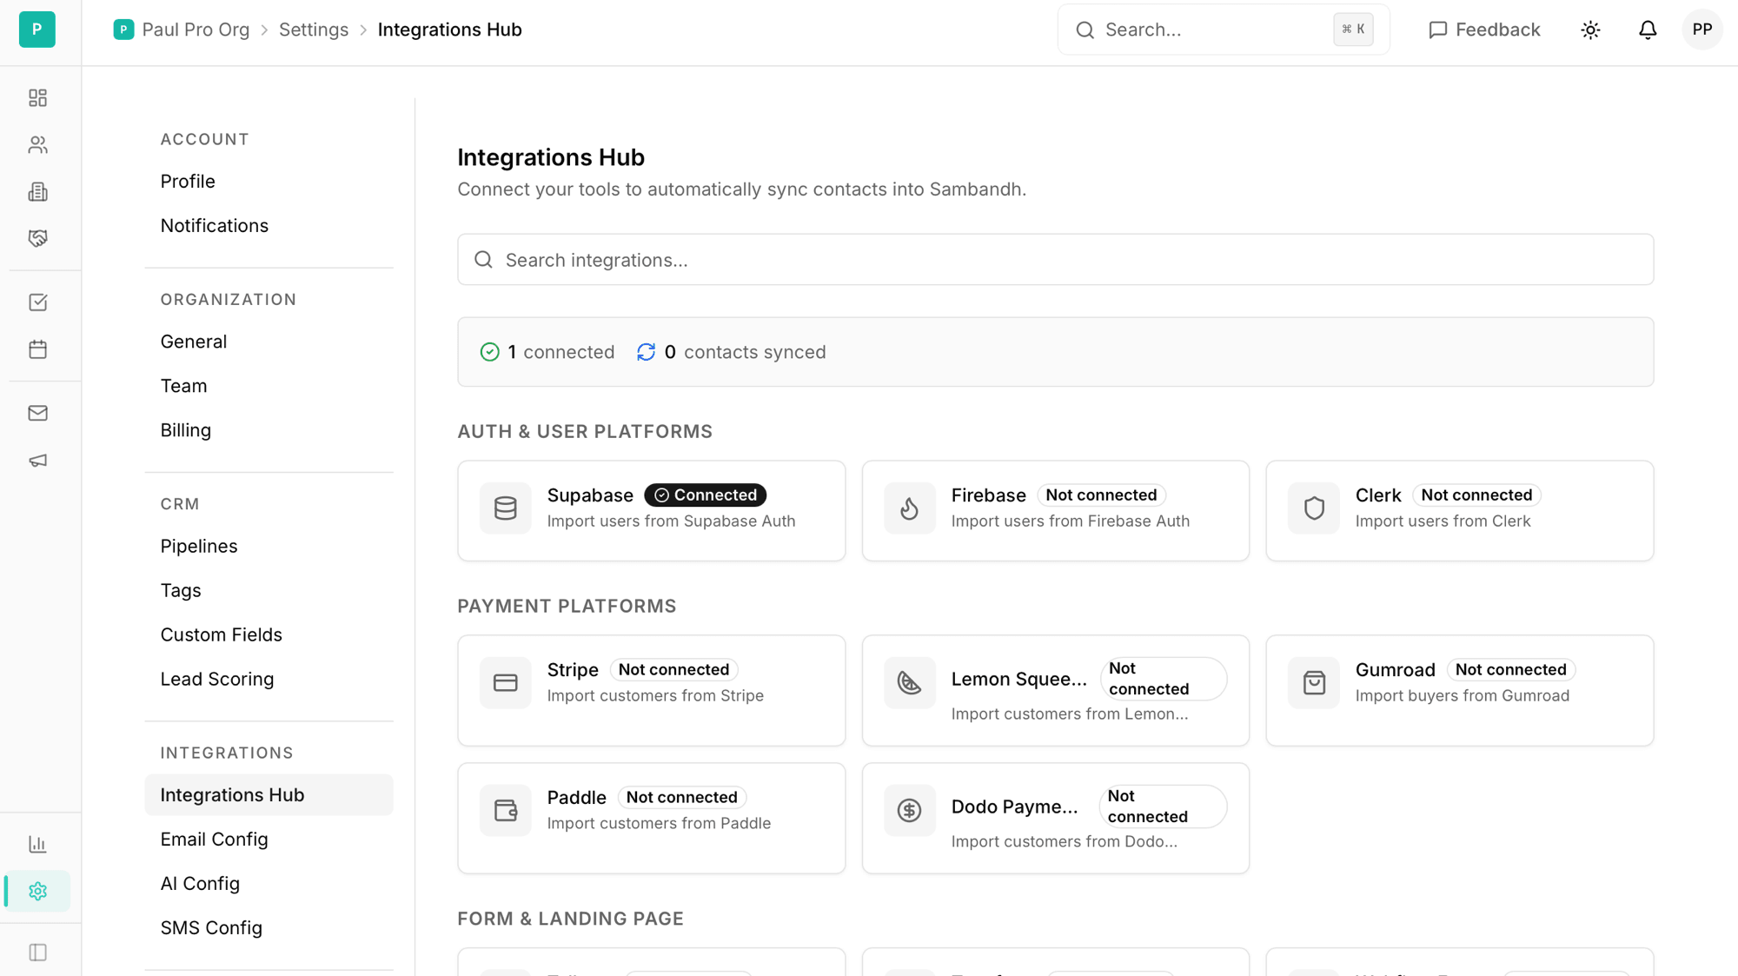Open the Lemon Squeezy integration card
Screen dimensions: 1738x976
1055,691
